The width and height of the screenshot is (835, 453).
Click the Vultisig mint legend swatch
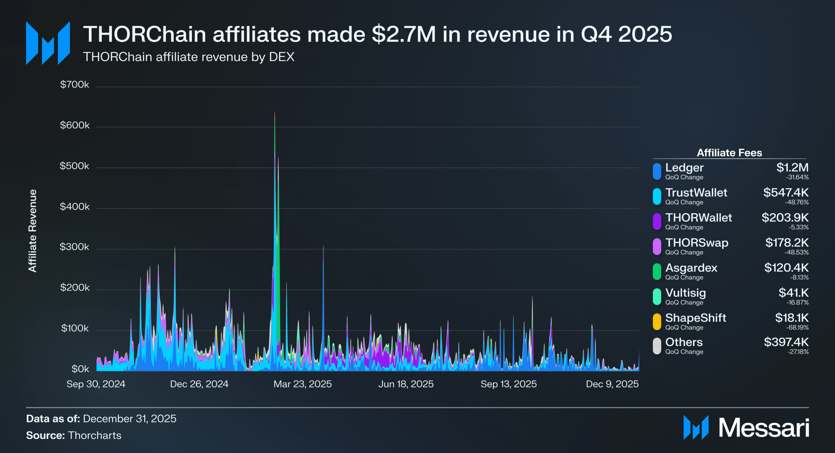tap(657, 296)
